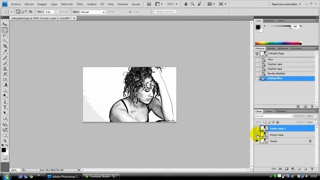This screenshot has width=320, height=180.
Task: Select the Rectangle shape tool
Action: (x=4, y=118)
